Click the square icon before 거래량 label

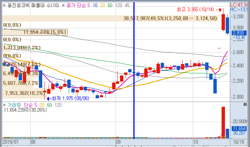[4, 105]
